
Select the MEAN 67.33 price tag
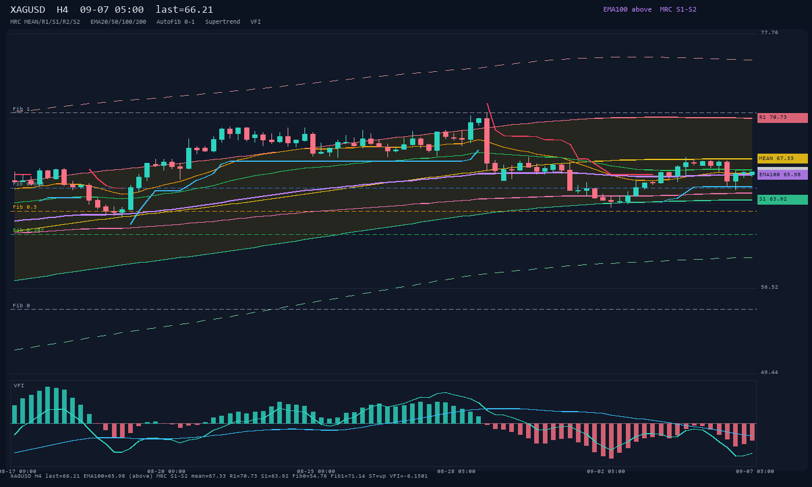(782, 158)
